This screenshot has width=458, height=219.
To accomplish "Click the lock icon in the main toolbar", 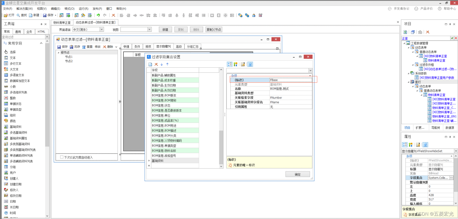I will (x=254, y=15).
